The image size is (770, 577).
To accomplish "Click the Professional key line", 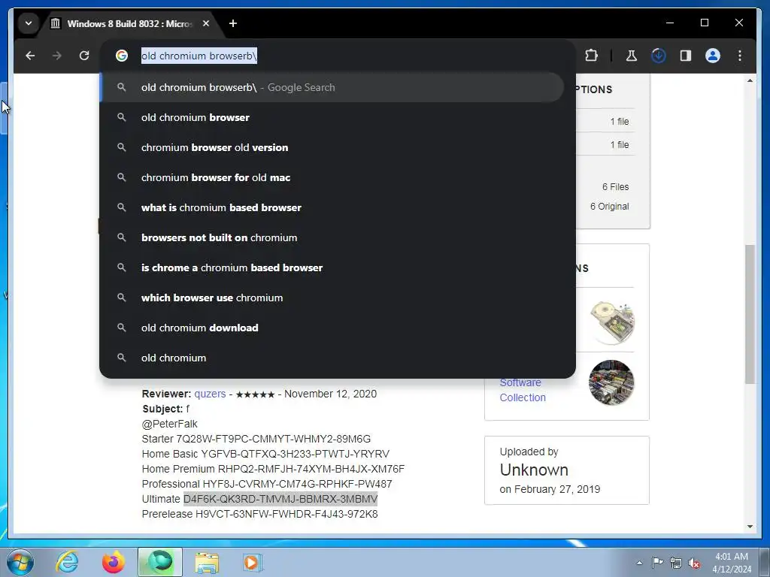I will click(x=267, y=485).
